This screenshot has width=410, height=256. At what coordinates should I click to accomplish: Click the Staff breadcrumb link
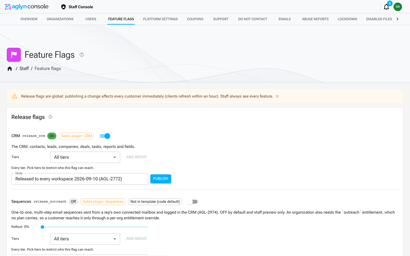24,69
